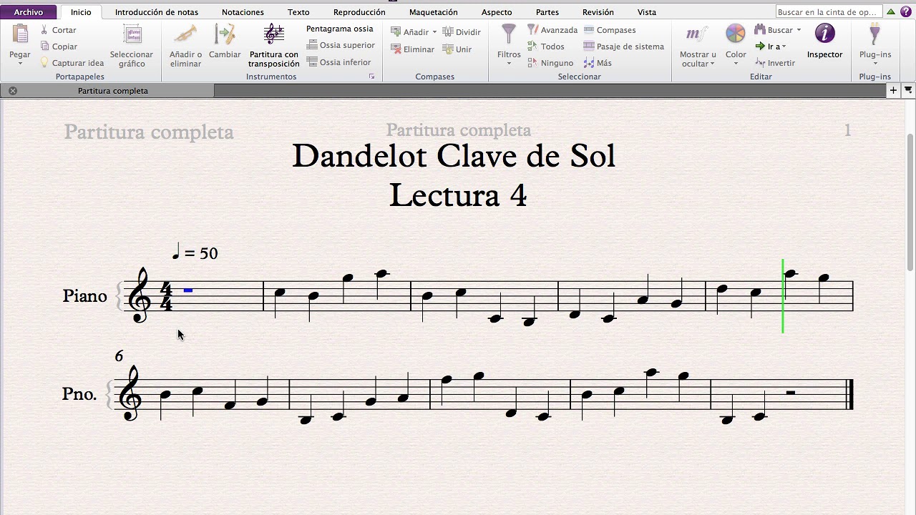Select the bar number 6

(119, 356)
